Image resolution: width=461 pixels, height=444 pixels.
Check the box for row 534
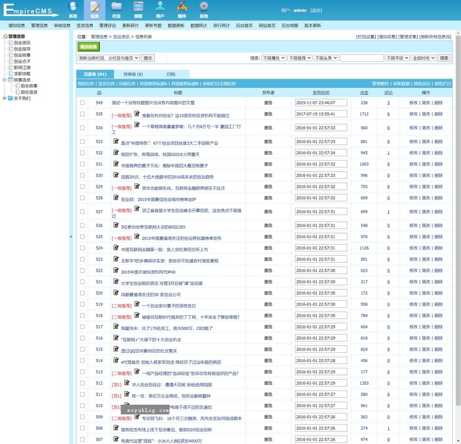click(x=82, y=128)
